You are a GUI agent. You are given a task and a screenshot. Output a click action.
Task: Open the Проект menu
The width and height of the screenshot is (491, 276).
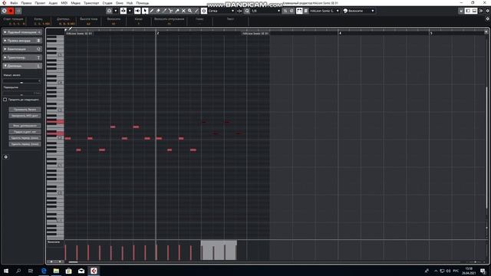(40, 3)
